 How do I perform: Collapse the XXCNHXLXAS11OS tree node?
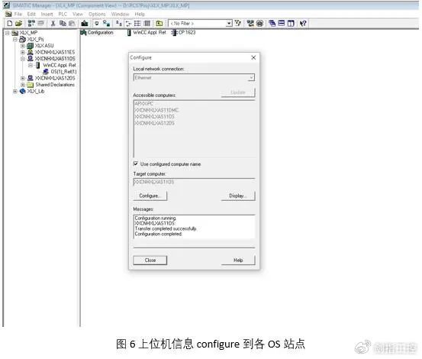coord(23,59)
